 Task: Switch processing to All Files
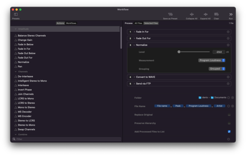pyautogui.click(x=138, y=23)
